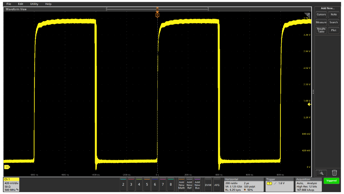Add a new Bus

click(x=197, y=185)
